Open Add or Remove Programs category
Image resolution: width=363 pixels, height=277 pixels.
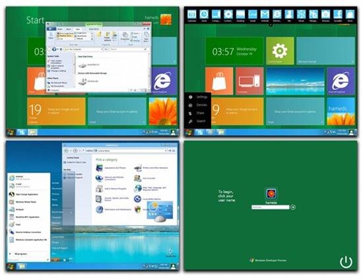coord(112,189)
